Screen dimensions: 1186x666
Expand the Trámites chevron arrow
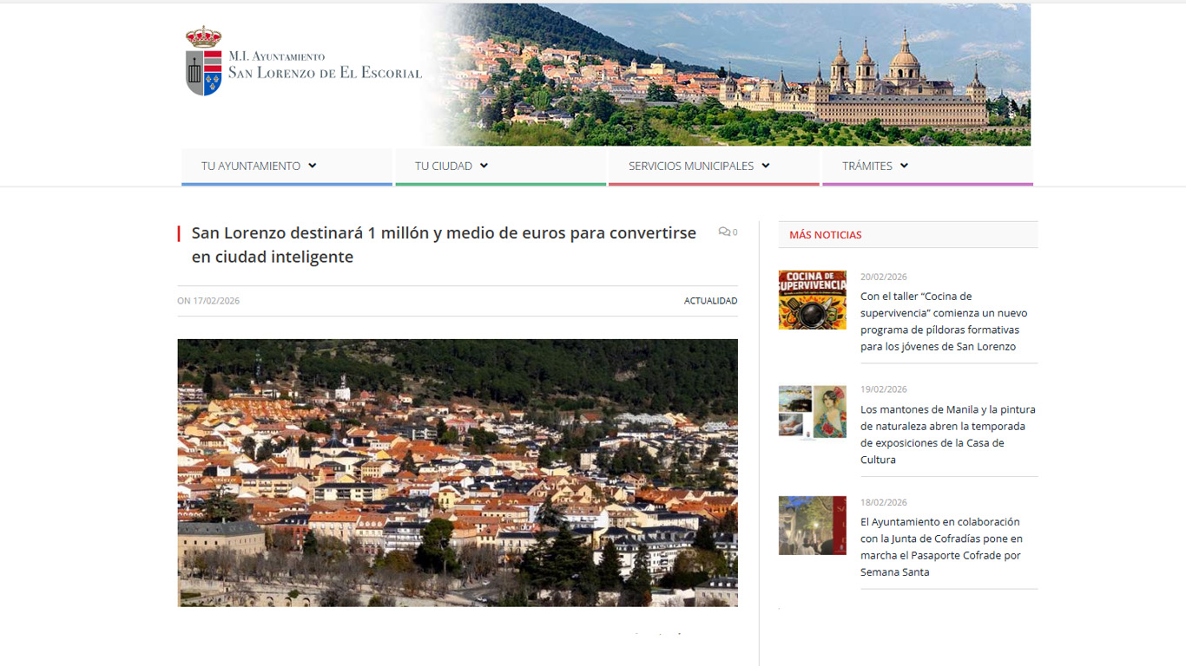point(904,166)
